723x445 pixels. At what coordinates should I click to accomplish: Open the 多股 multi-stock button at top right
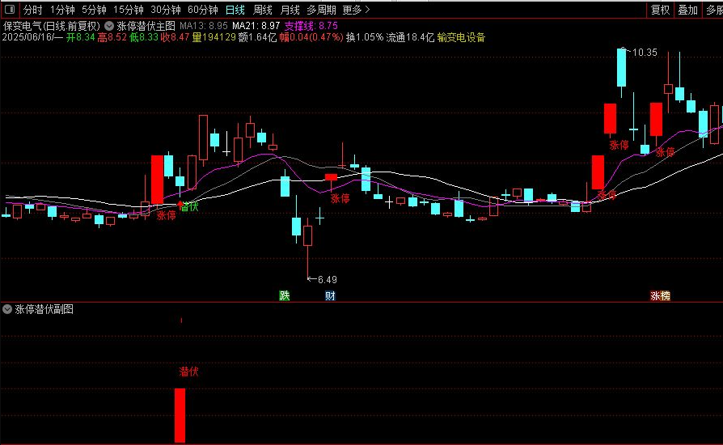point(713,10)
